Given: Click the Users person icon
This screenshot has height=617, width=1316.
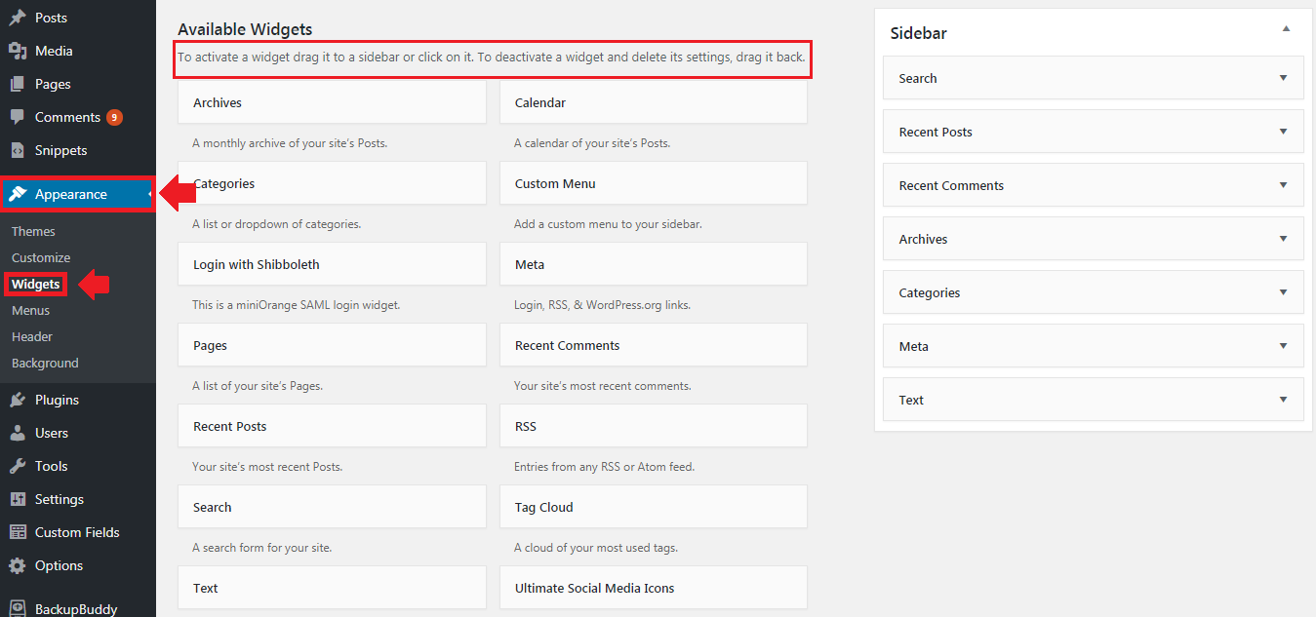Looking at the screenshot, I should click(18, 433).
